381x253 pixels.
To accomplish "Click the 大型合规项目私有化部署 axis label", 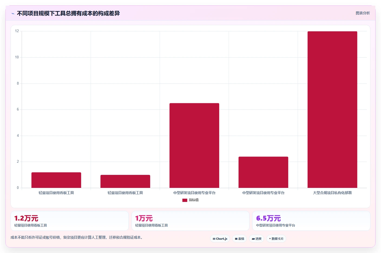I will (332, 193).
